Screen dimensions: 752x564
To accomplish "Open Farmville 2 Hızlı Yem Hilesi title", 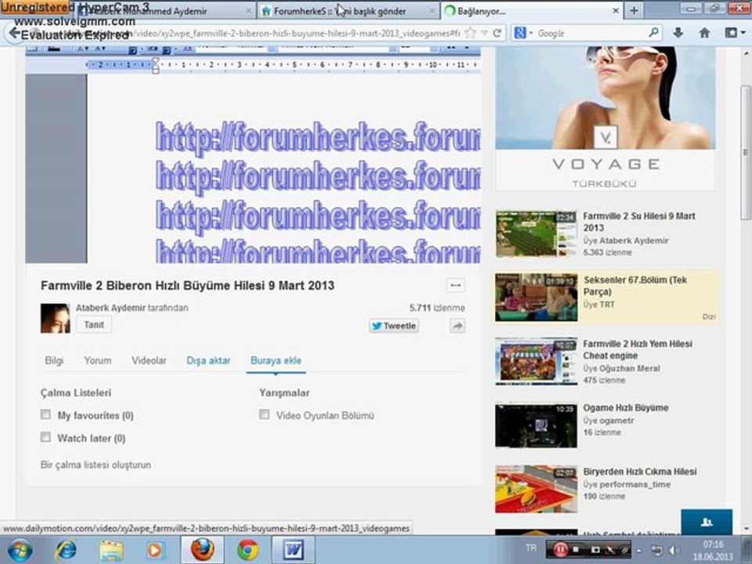I will pos(638,349).
